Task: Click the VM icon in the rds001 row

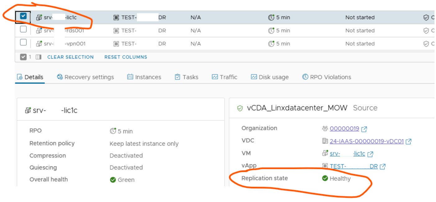Action: coord(39,30)
